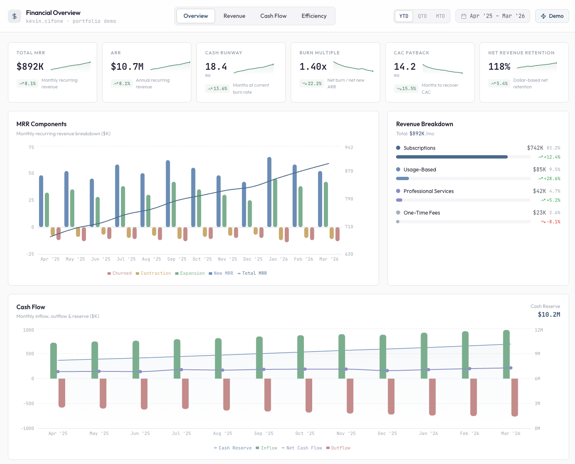Click the CAC Payback down-trend badge
The height and width of the screenshot is (464, 575).
[x=406, y=88]
